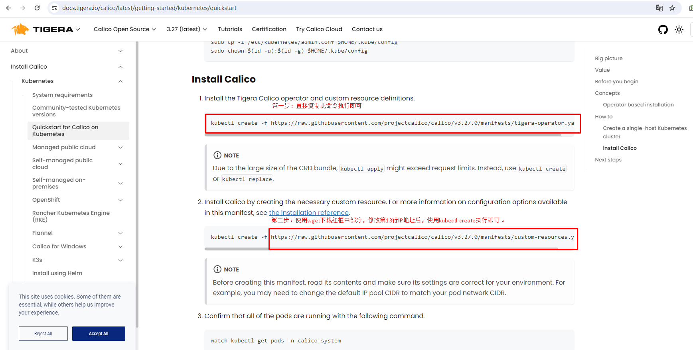Toggle light/dark theme sun icon
This screenshot has height=350, width=693.
[679, 29]
